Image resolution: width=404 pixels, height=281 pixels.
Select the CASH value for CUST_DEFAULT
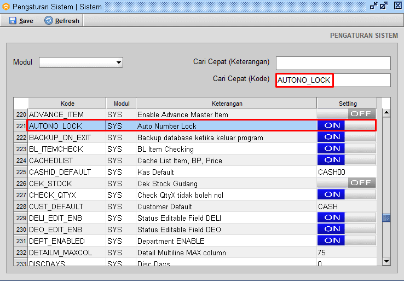347,207
